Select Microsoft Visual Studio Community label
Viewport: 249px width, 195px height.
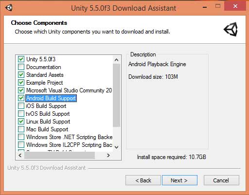tap(69, 90)
